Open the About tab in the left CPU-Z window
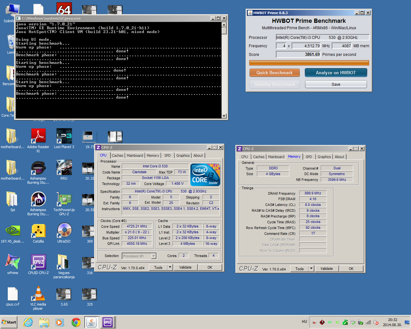The image size is (411, 329). 198,156
